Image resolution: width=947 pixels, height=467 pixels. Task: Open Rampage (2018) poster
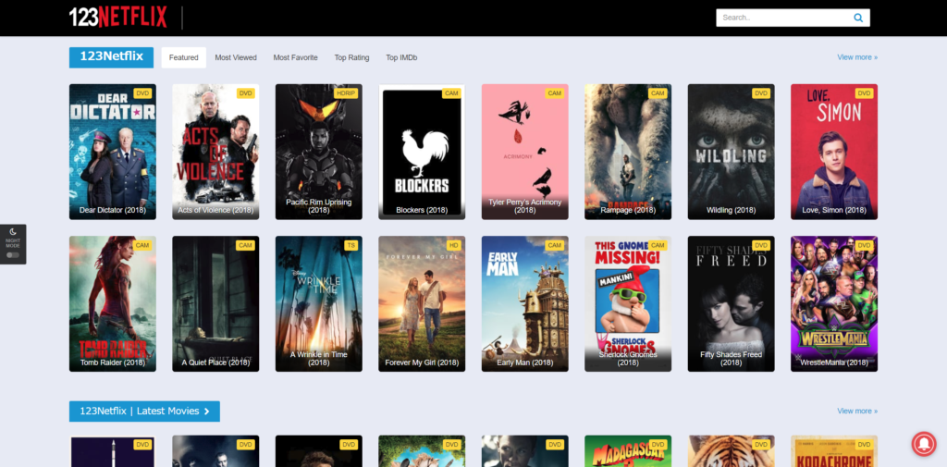(x=628, y=152)
